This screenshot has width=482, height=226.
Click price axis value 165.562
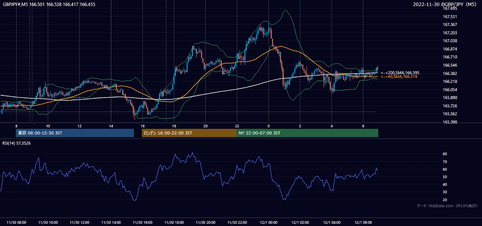449,114
